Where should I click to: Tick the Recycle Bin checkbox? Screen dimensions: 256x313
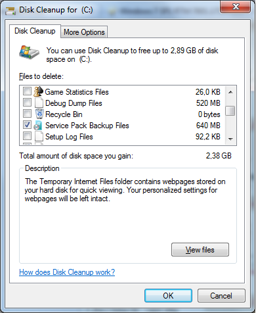[27, 113]
